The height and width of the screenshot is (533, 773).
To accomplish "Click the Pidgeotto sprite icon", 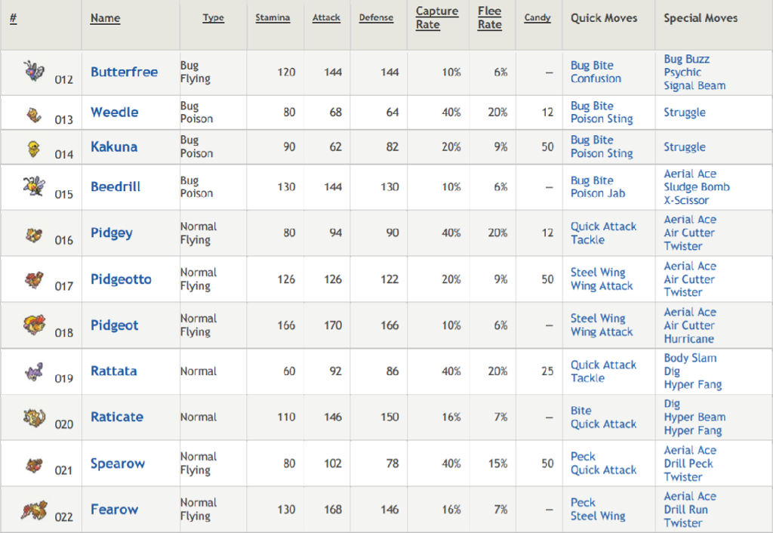I will tap(34, 280).
